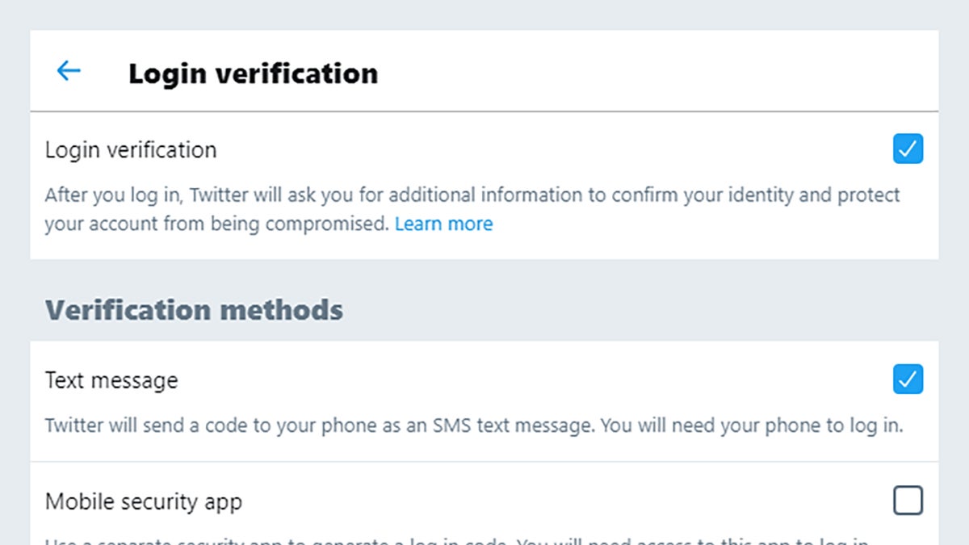
Task: Select the Text message label
Action: click(x=111, y=380)
